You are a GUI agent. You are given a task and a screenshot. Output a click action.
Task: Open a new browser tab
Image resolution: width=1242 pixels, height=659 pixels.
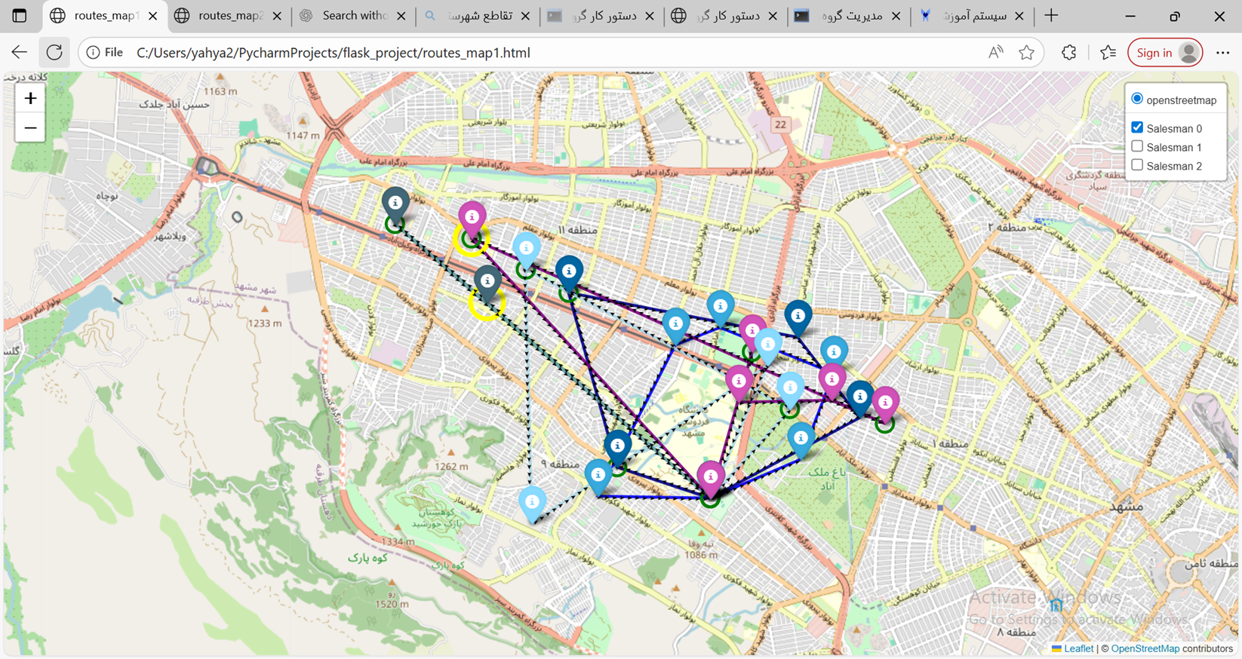1051,16
